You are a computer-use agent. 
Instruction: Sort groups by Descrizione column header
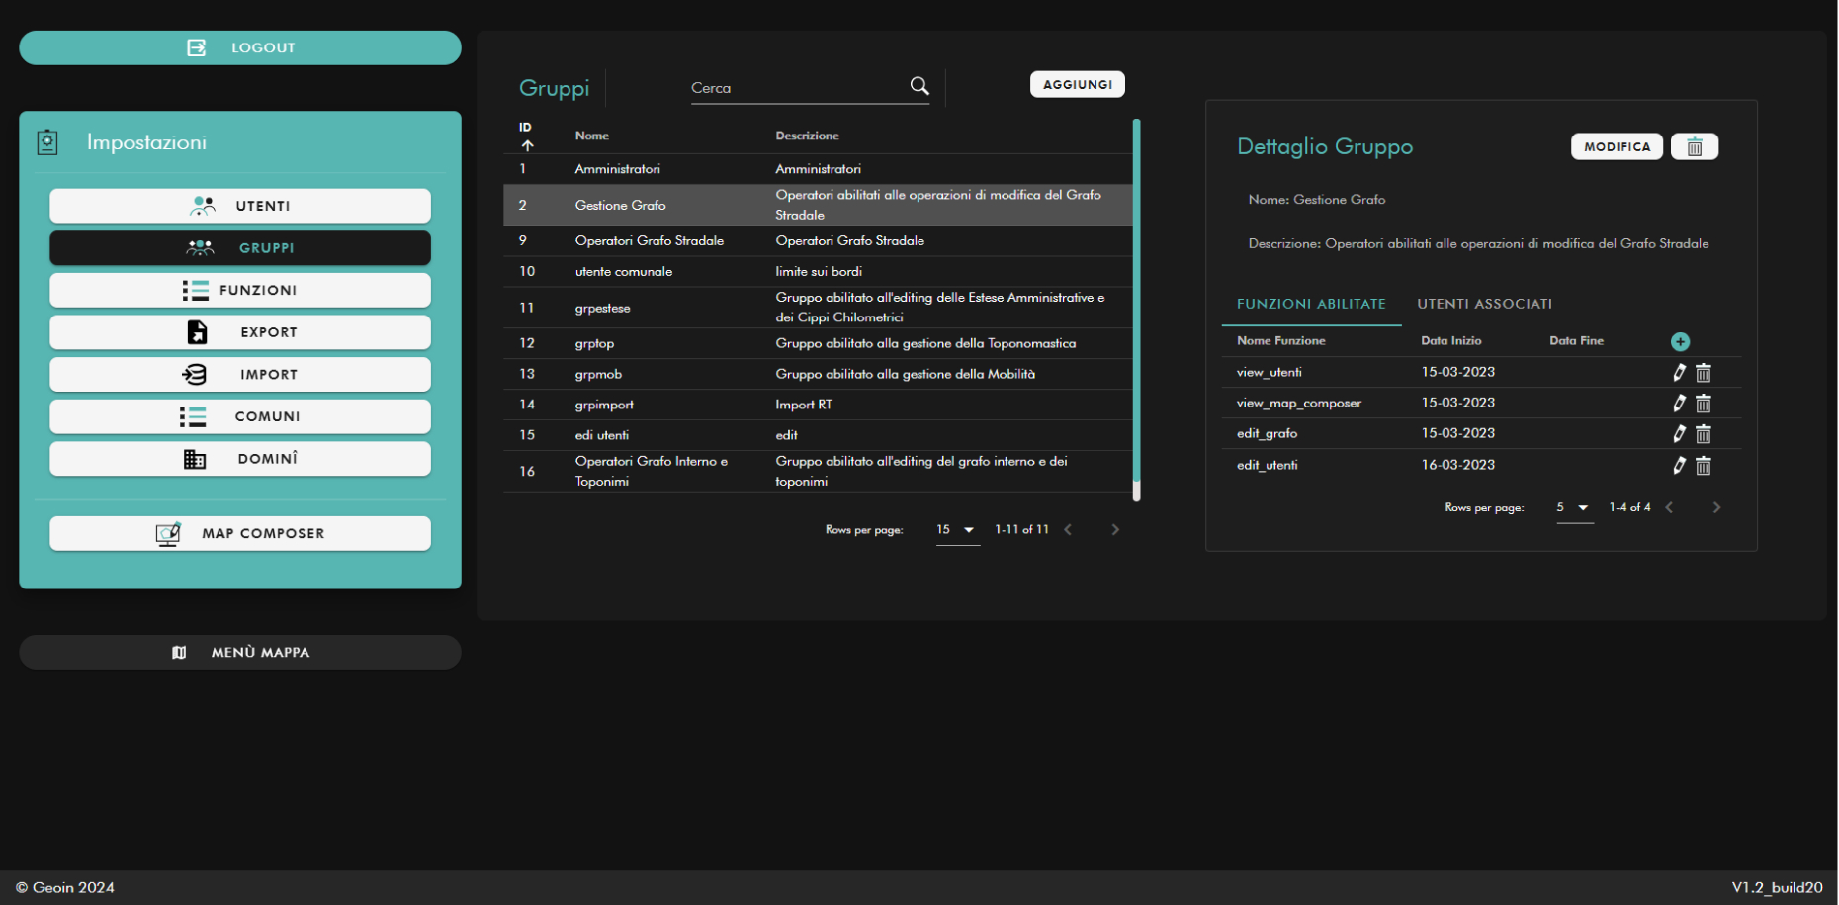807,136
